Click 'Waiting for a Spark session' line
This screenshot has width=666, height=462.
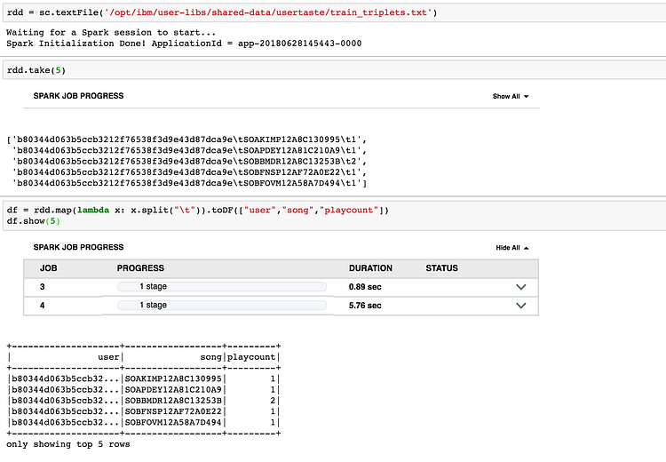[111, 32]
